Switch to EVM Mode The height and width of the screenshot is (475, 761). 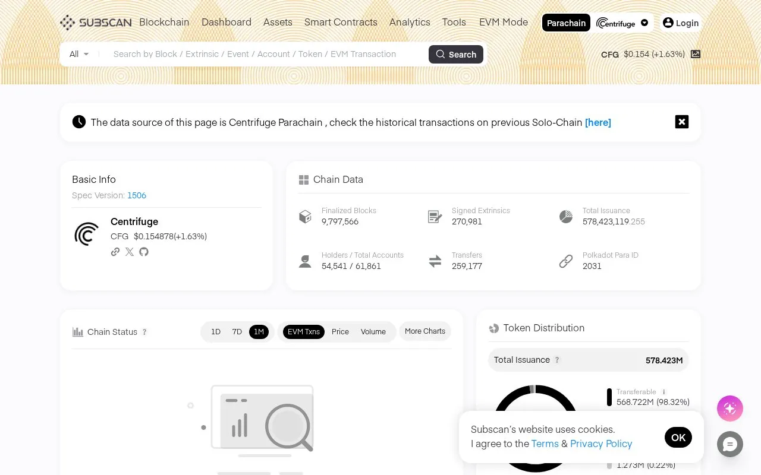coord(504,22)
